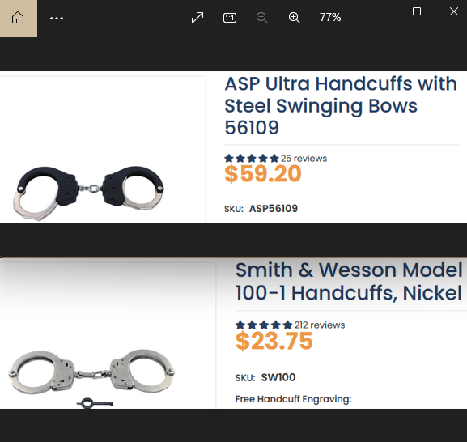Open the Home button in viewer

18,18
